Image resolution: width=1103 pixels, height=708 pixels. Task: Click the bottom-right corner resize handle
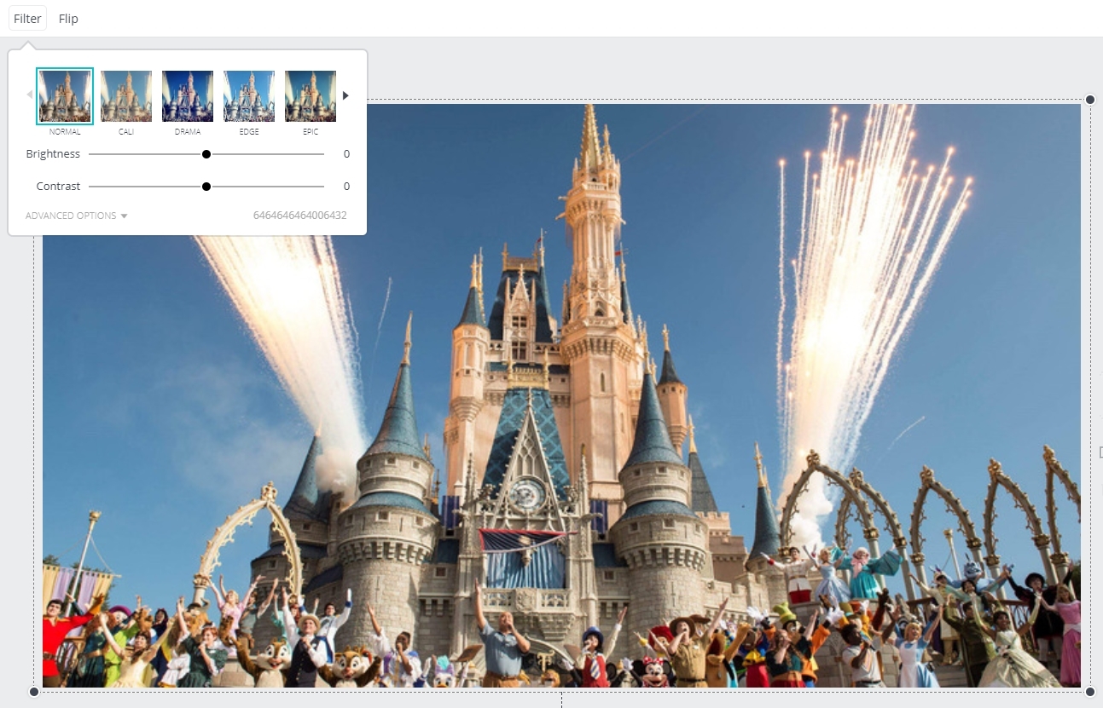click(x=1089, y=691)
